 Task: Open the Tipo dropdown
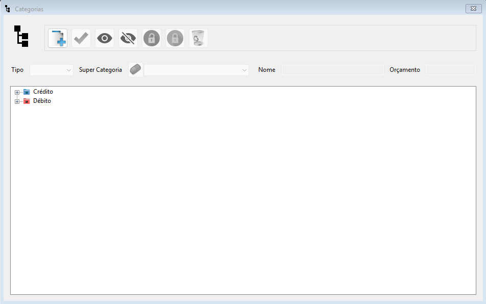(x=52, y=70)
